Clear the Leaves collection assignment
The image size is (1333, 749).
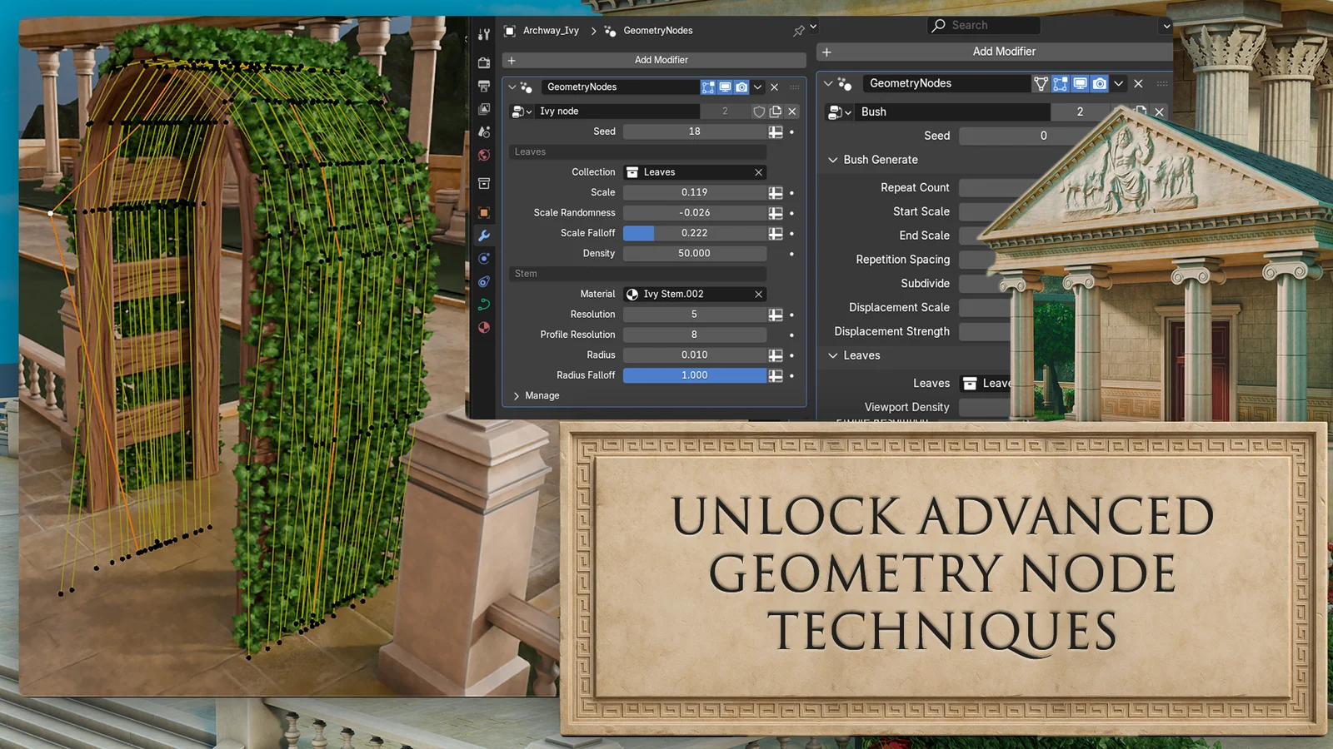pos(757,172)
